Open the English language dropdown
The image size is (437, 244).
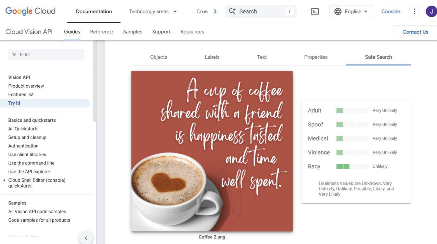(x=351, y=11)
